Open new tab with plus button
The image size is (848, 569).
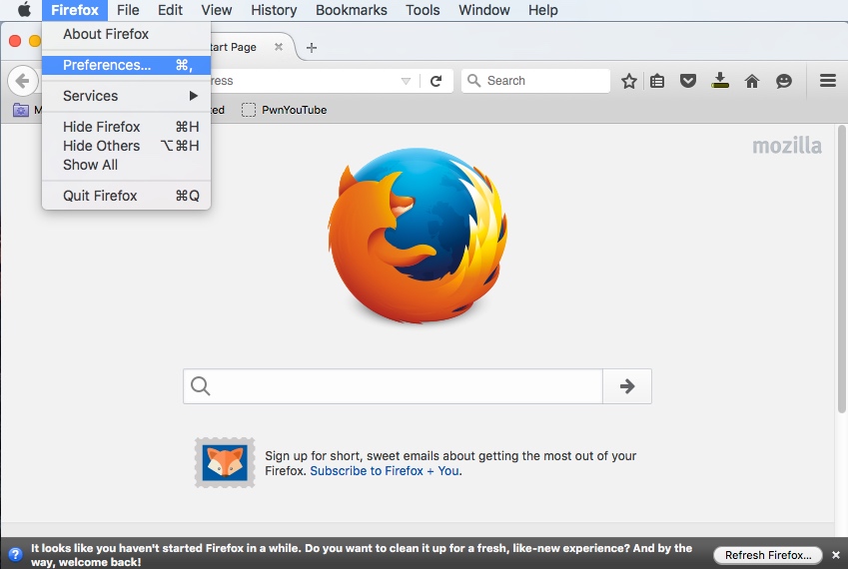pyautogui.click(x=311, y=48)
